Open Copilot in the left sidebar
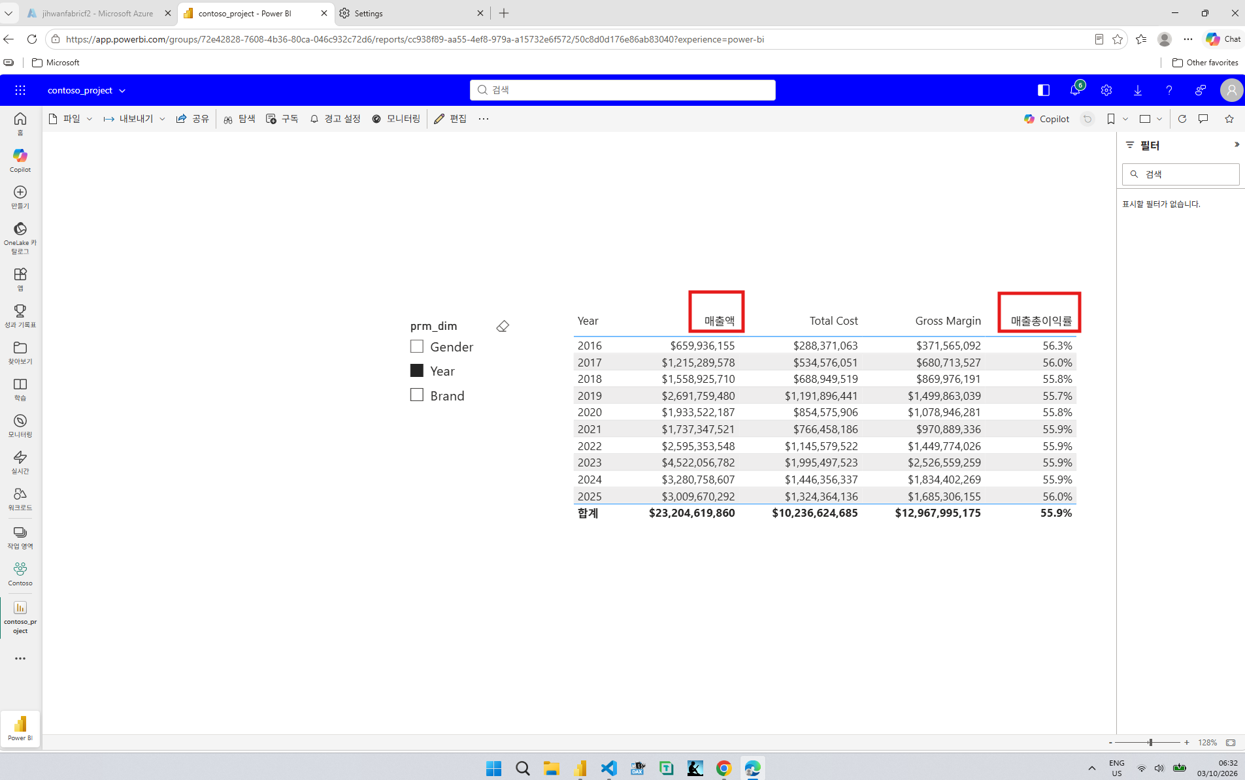This screenshot has width=1245, height=780. [x=20, y=160]
